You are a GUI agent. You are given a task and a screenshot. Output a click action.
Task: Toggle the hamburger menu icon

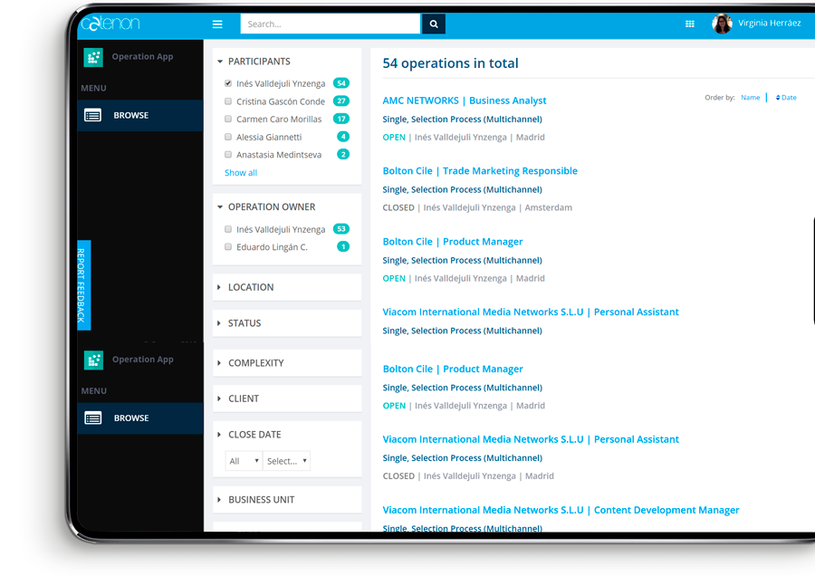tap(217, 24)
